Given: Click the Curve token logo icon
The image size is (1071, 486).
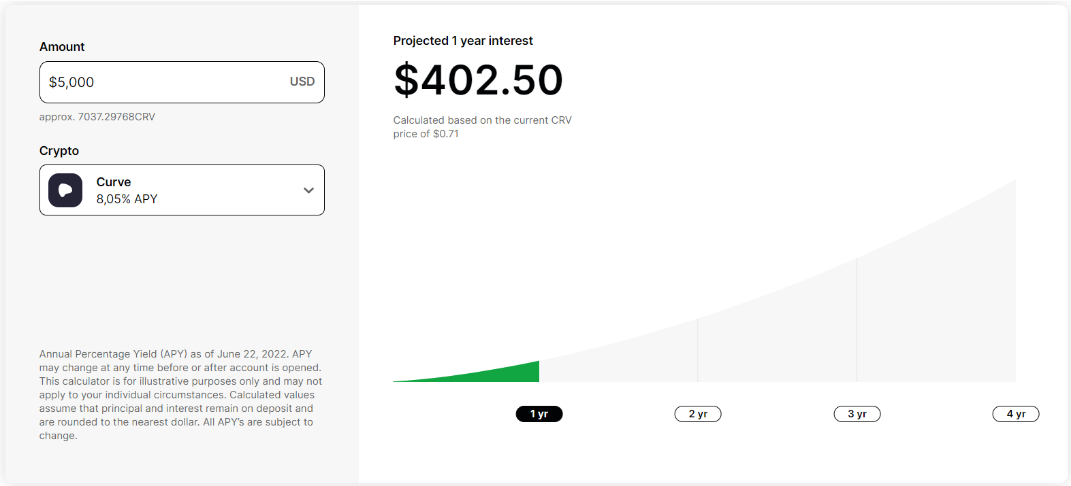Looking at the screenshot, I should click(65, 190).
